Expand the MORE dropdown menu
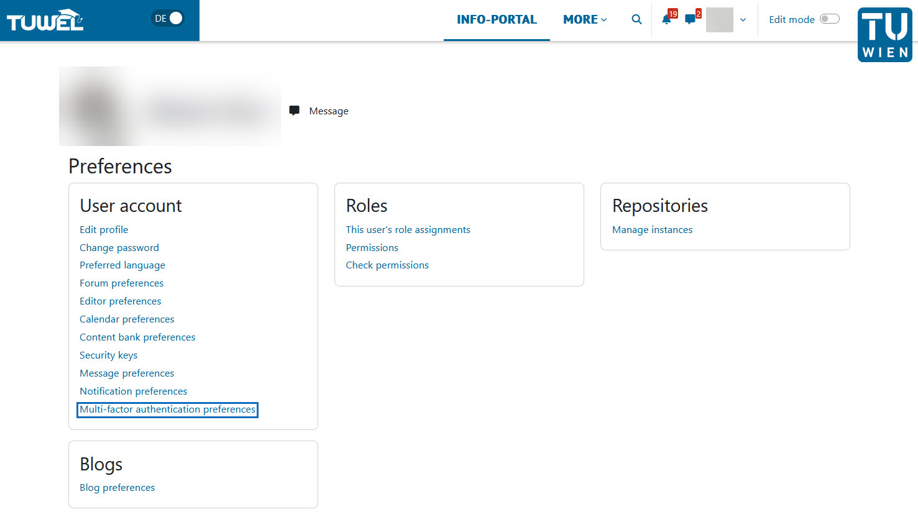The height and width of the screenshot is (517, 918). tap(584, 19)
